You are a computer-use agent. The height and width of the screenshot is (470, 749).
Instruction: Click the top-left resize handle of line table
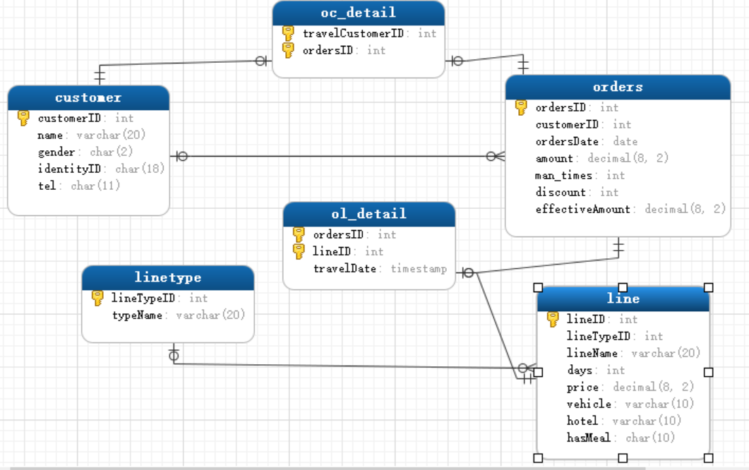[x=538, y=287]
